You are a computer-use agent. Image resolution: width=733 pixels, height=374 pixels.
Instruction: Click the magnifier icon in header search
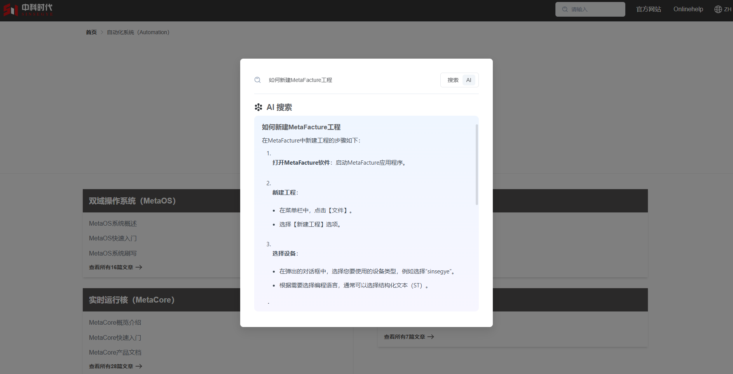(565, 9)
